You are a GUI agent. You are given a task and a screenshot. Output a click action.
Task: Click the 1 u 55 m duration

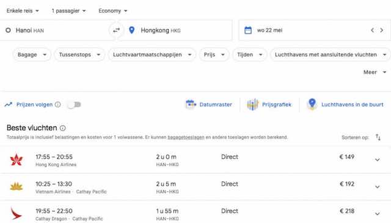tap(167, 211)
